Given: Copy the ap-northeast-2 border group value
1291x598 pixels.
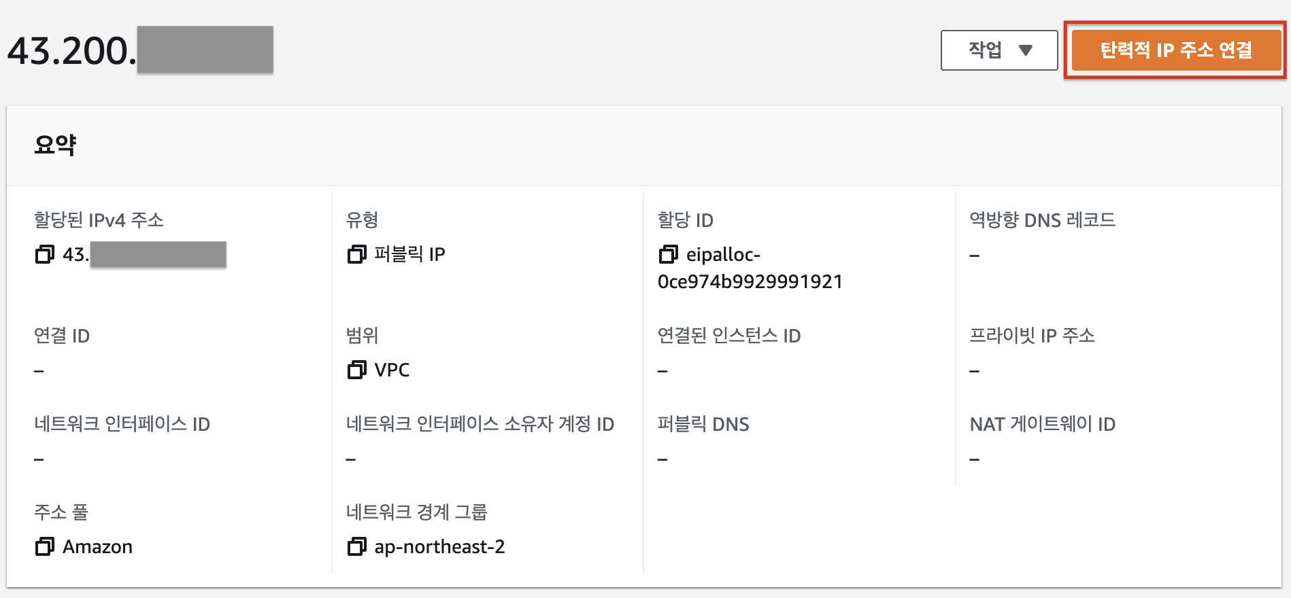Looking at the screenshot, I should (356, 547).
